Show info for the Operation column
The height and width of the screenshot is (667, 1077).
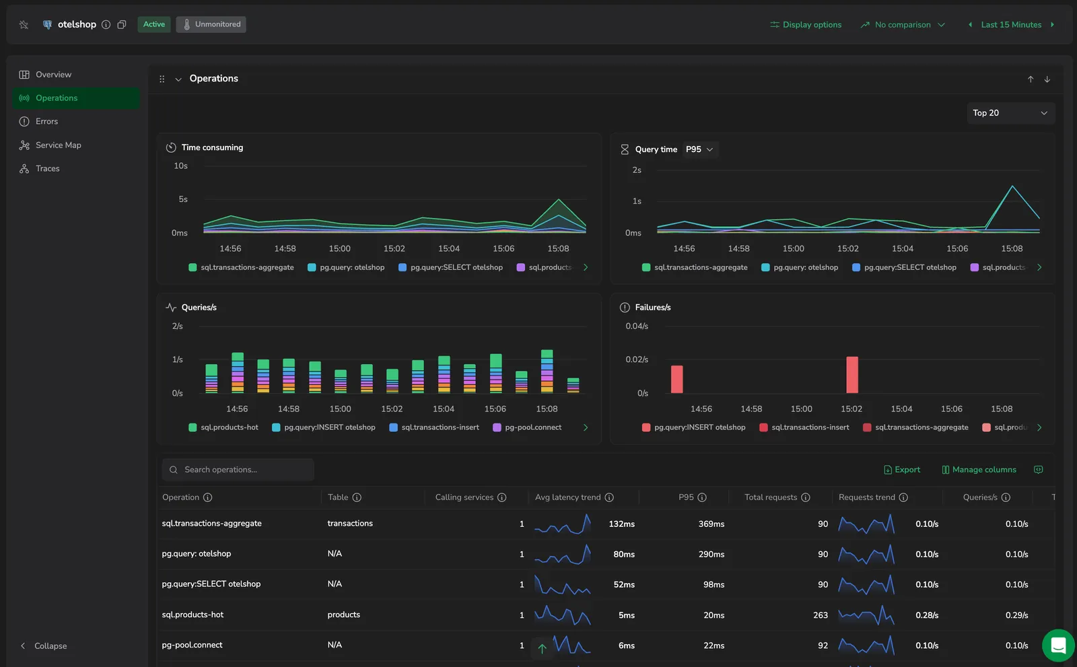[x=208, y=497]
